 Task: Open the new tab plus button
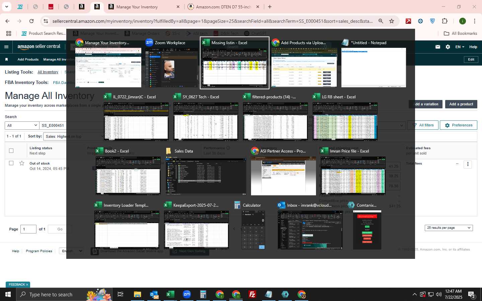pos(270,7)
